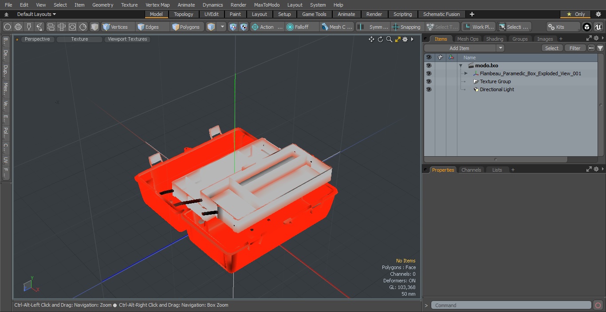The width and height of the screenshot is (606, 312).
Task: Open the Texture shading style dropdown
Action: (x=79, y=39)
